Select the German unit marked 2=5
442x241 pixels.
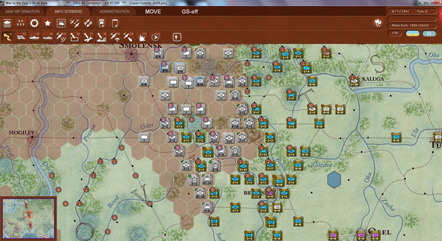pyautogui.click(x=242, y=109)
